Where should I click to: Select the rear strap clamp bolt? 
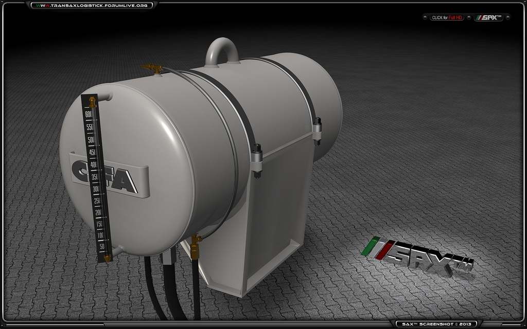[x=317, y=128]
